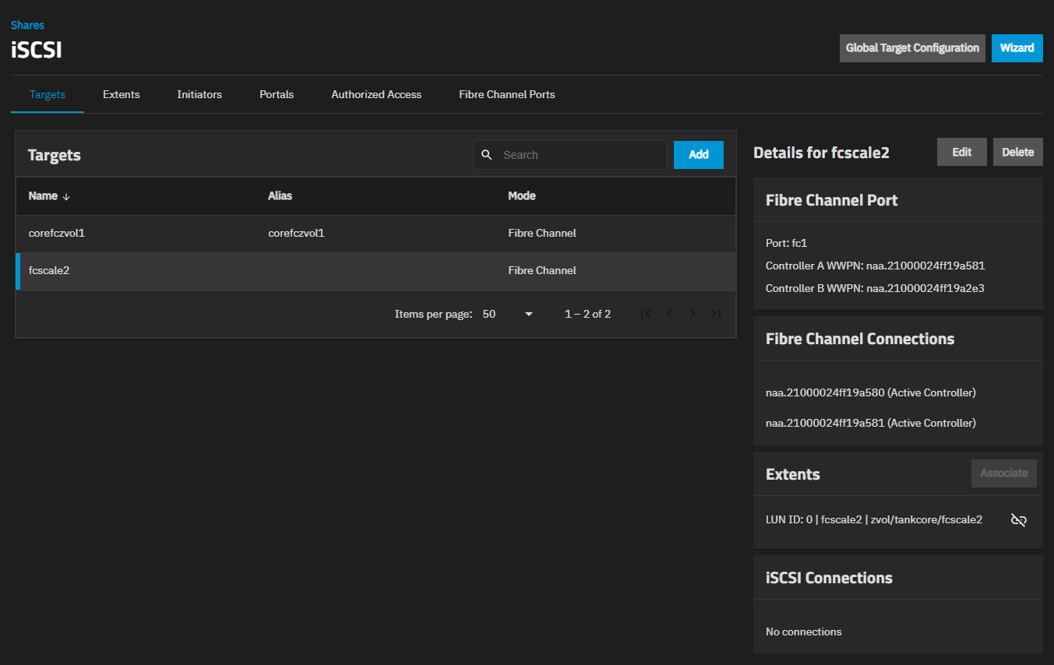Launch the iSCSI Wizard
The width and height of the screenshot is (1054, 665).
click(1017, 47)
